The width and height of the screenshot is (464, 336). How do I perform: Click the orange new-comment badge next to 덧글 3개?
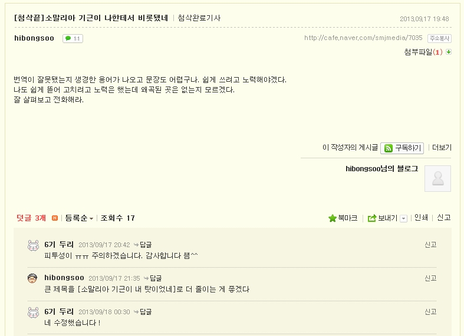[55, 218]
